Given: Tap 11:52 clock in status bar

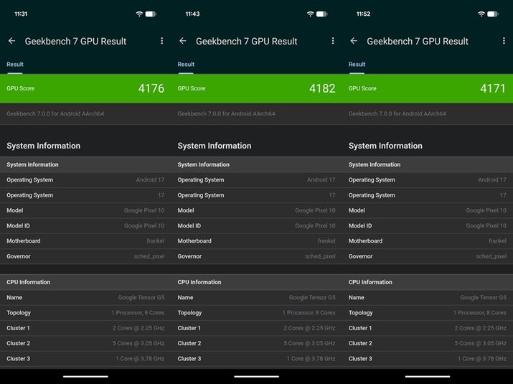Looking at the screenshot, I should tap(364, 14).
